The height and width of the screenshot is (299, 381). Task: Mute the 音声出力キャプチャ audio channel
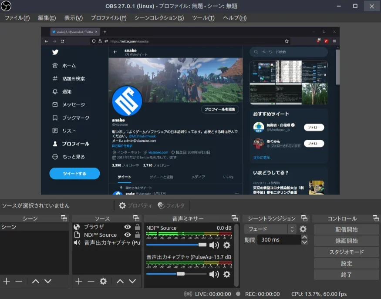pos(214,274)
